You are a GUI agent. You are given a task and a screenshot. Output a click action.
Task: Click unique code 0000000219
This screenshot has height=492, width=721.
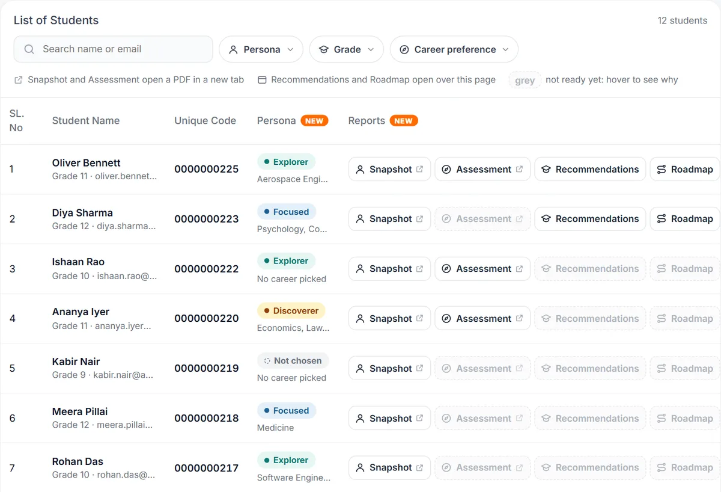tap(207, 369)
